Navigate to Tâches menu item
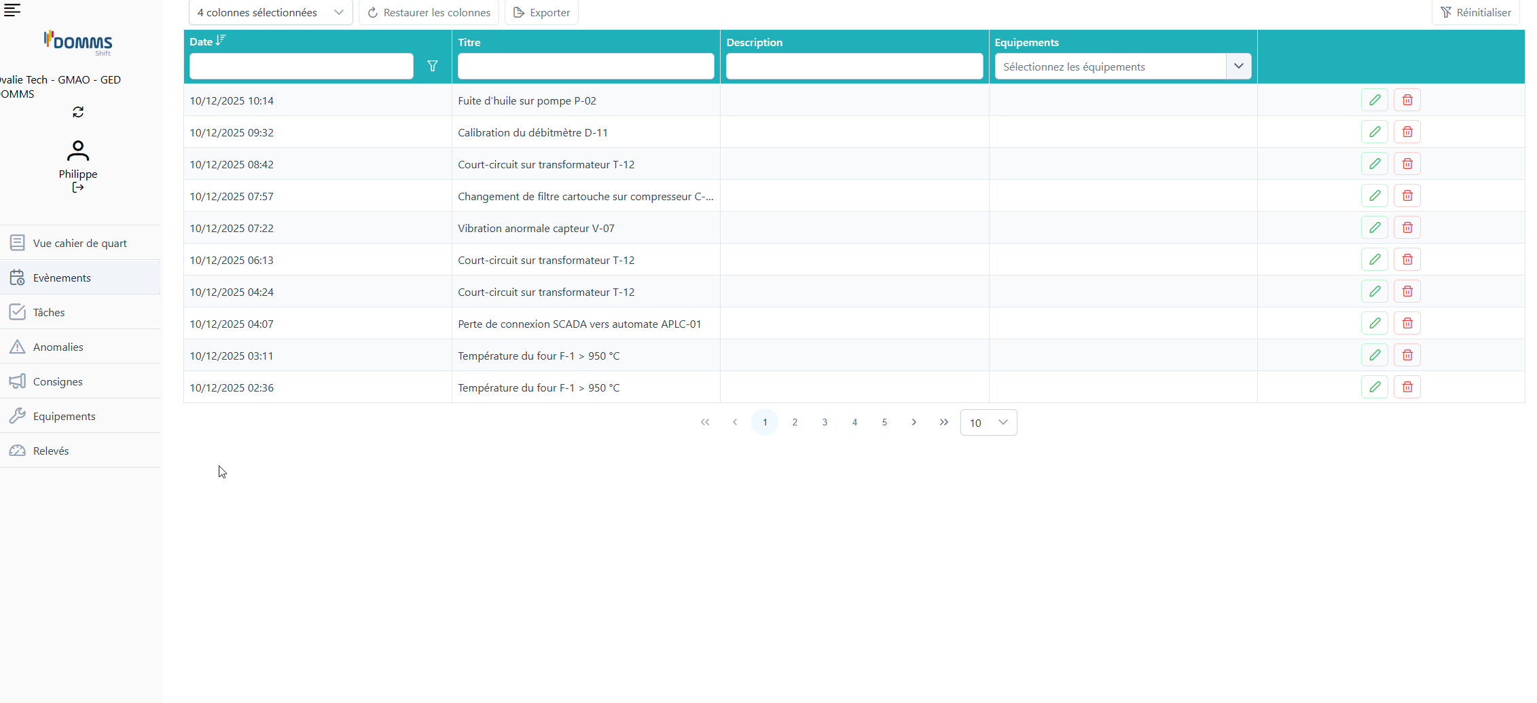 [x=49, y=312]
